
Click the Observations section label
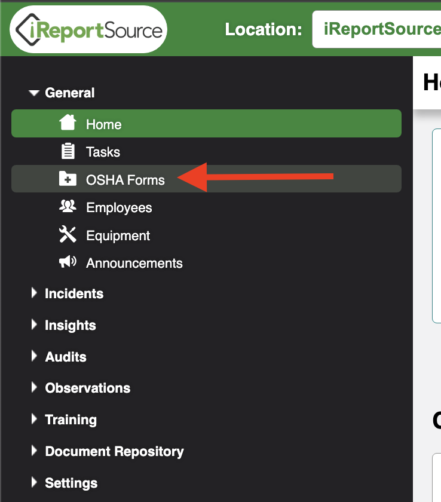[x=88, y=388]
